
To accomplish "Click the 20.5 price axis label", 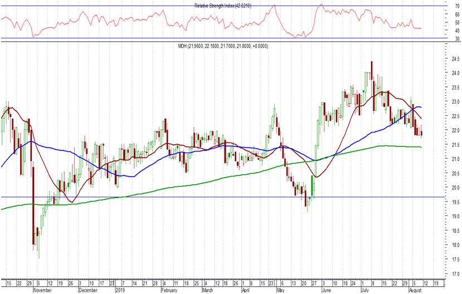I will 456,173.
